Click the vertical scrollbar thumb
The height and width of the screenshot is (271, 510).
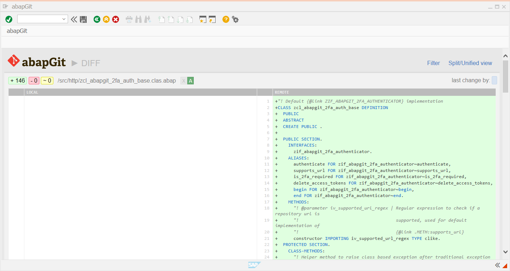coord(505,77)
